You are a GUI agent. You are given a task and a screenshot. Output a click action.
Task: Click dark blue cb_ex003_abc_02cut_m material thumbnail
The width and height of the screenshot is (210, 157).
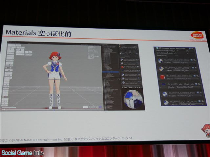pos(163,84)
